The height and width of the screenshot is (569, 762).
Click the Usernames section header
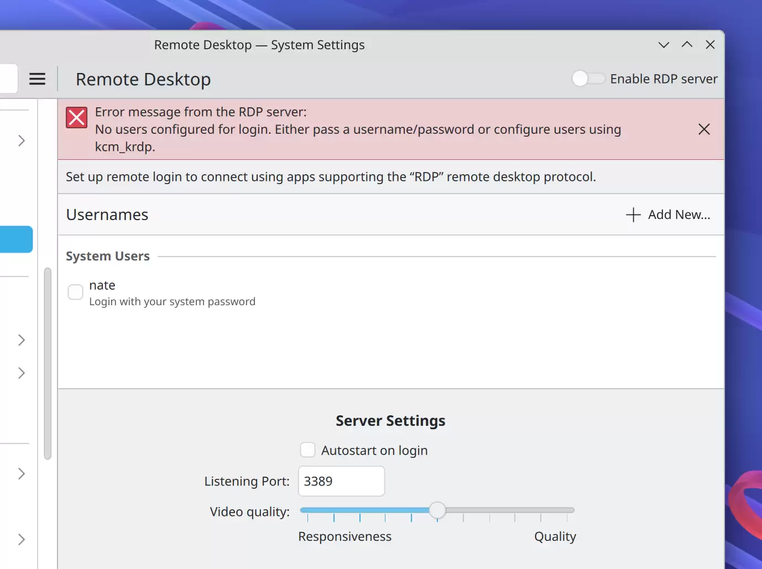coord(107,215)
